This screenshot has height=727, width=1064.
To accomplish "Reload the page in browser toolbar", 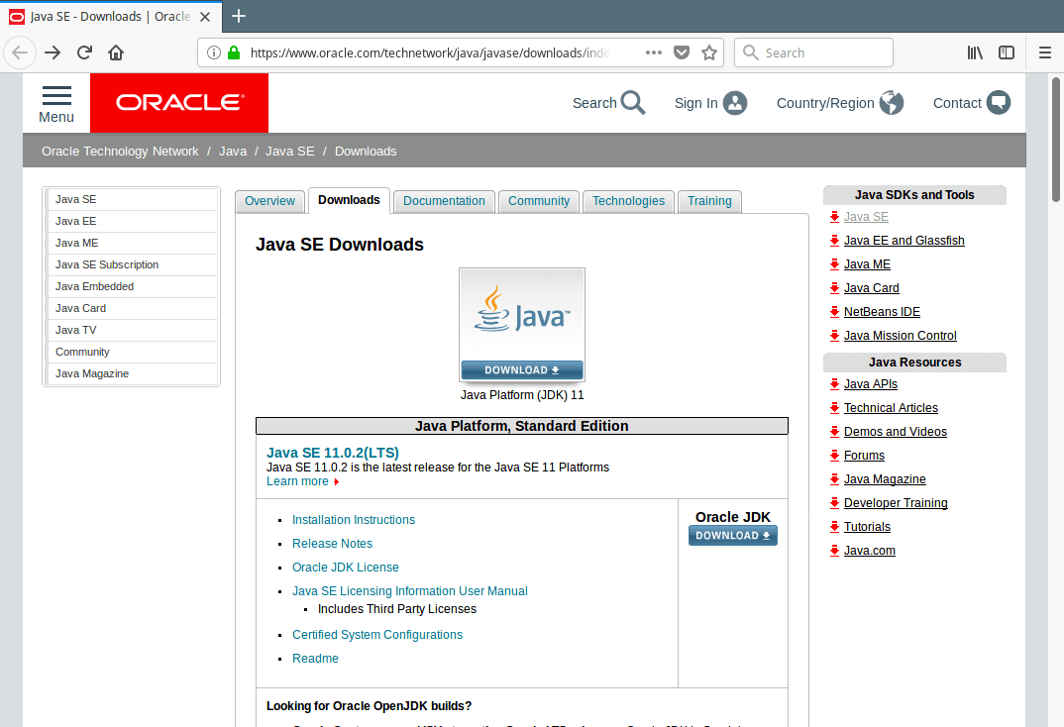I will pyautogui.click(x=85, y=52).
